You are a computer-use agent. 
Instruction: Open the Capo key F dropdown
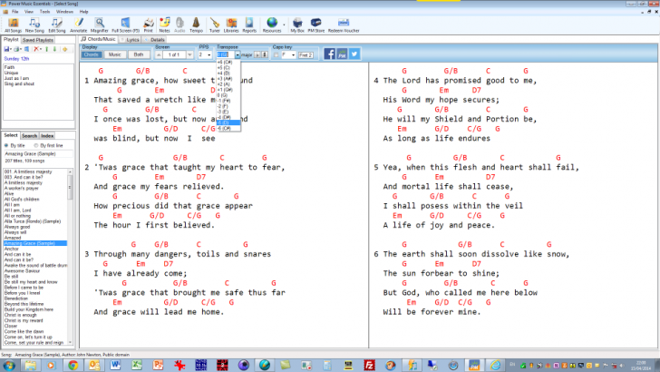(293, 54)
